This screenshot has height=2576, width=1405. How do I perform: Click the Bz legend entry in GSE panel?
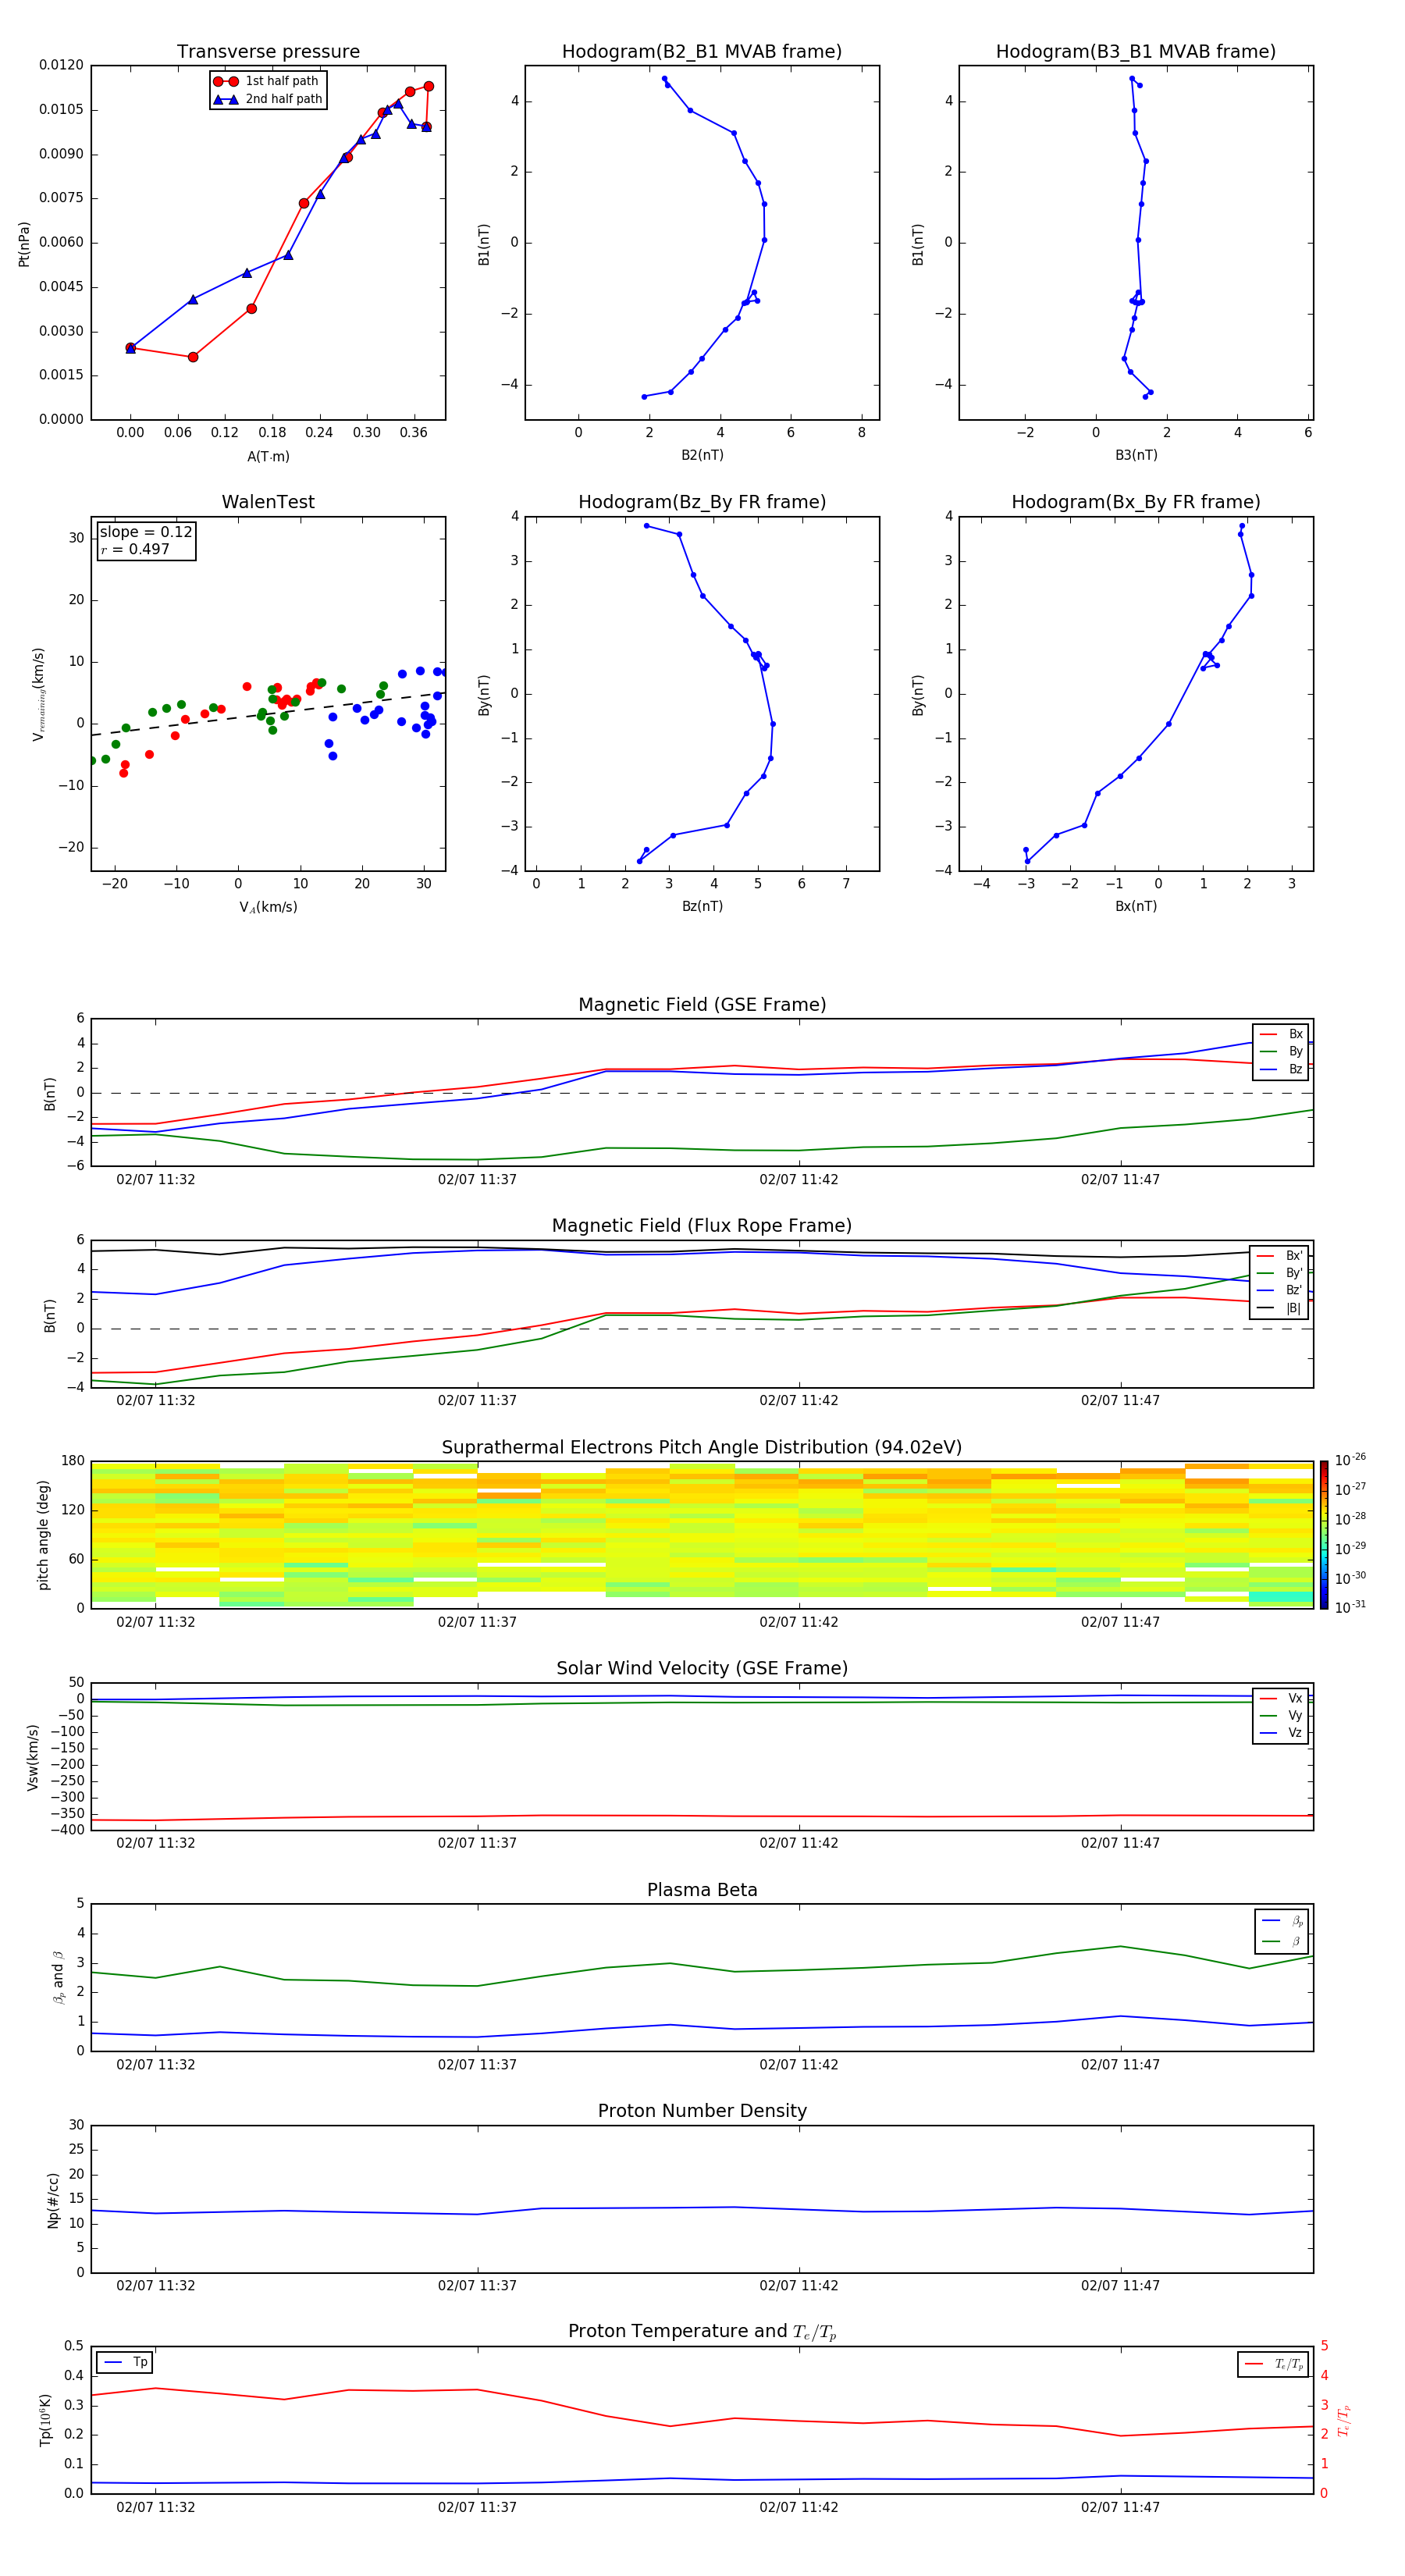[1281, 1070]
